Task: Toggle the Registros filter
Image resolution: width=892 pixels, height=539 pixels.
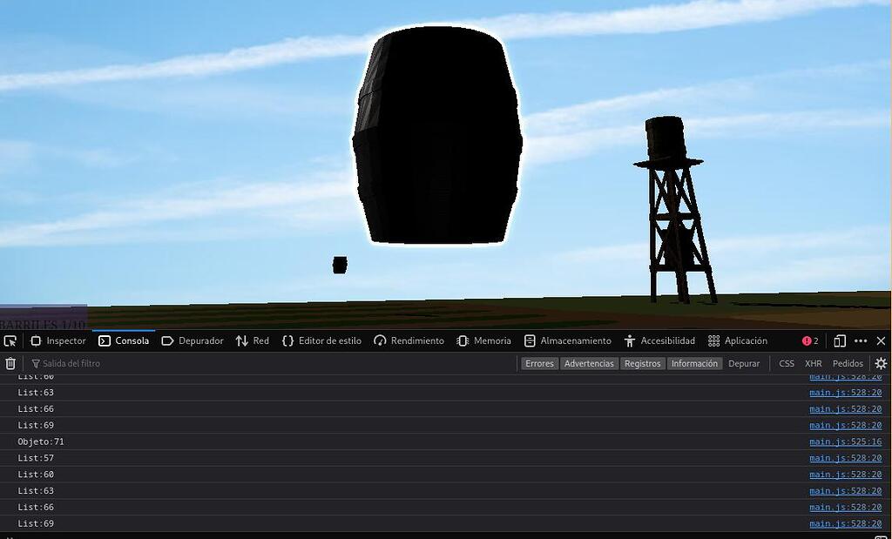Action: tap(643, 363)
